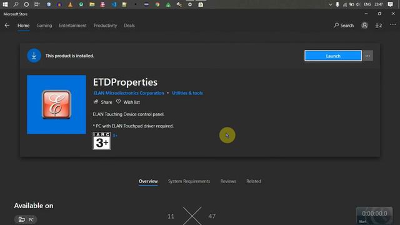
Task: Open Downloads and updates indicator
Action: [379, 25]
